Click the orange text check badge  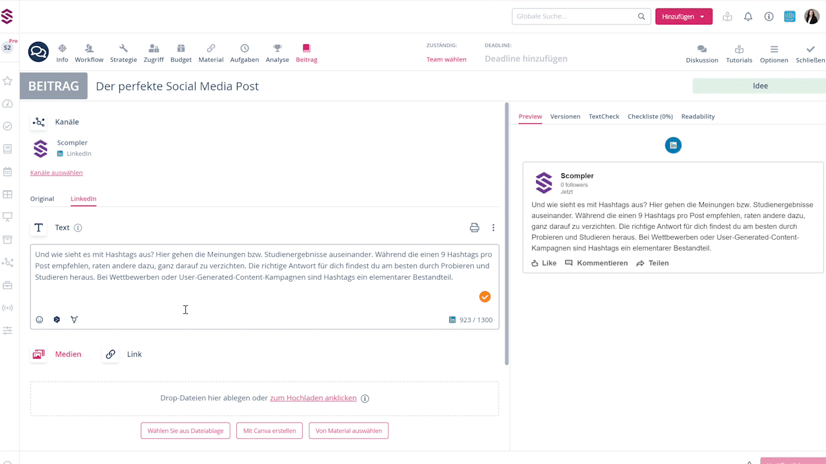(x=485, y=296)
